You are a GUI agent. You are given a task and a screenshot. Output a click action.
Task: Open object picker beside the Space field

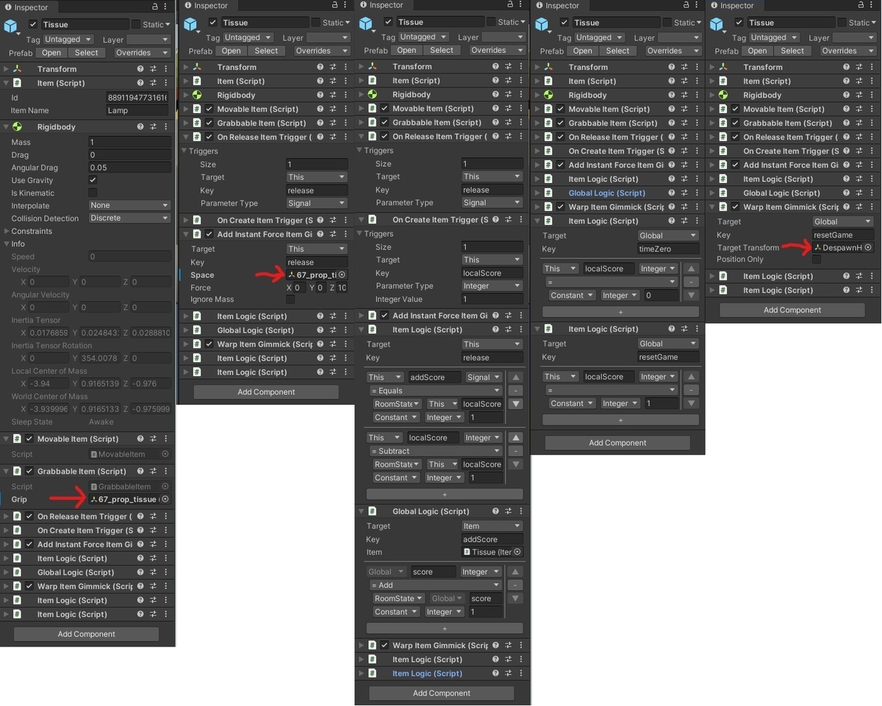click(x=342, y=275)
